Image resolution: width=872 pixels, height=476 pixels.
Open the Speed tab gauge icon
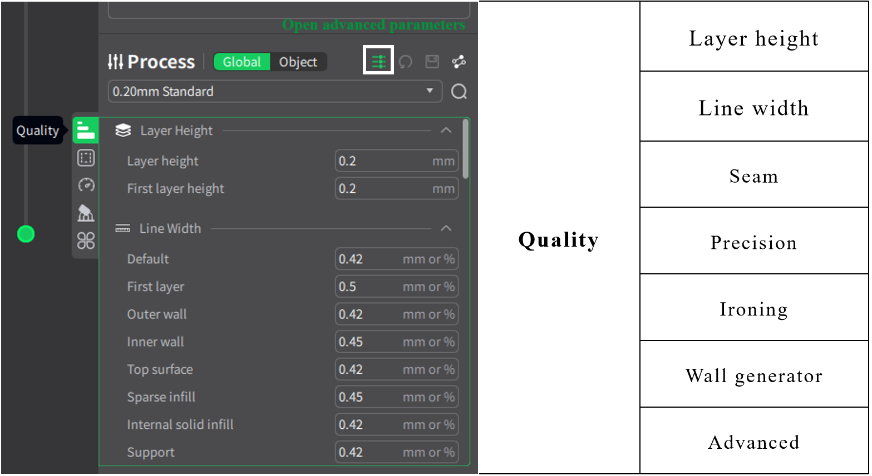point(86,185)
